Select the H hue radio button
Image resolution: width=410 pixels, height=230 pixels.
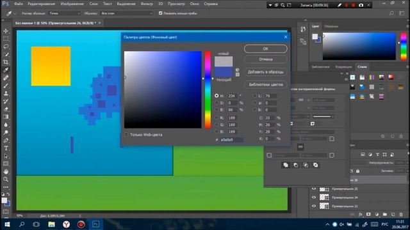coord(217,96)
